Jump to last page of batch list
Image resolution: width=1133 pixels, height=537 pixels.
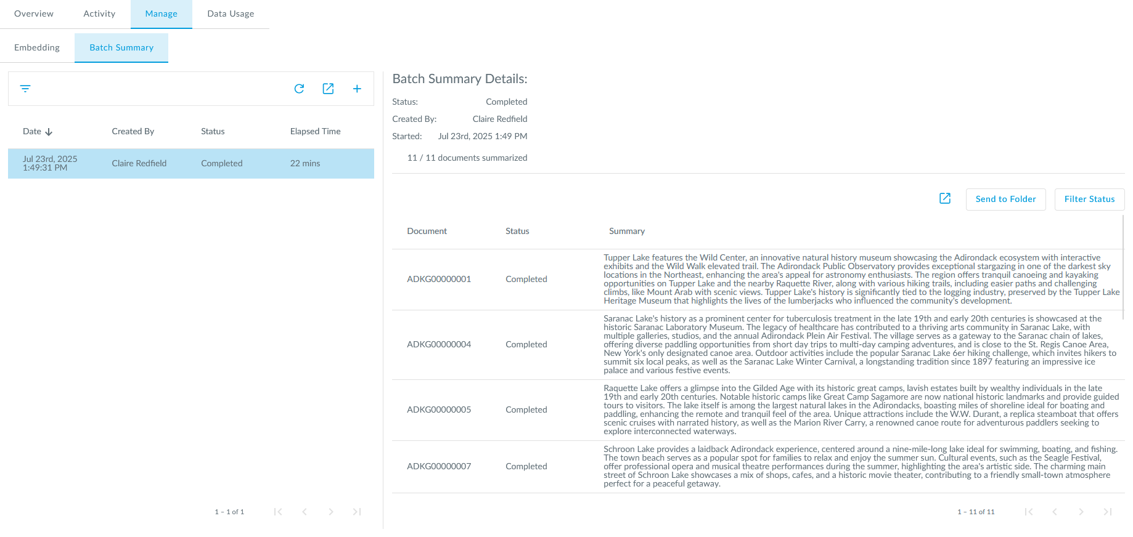(x=357, y=512)
